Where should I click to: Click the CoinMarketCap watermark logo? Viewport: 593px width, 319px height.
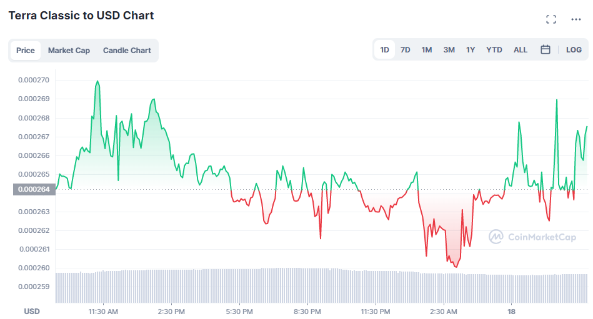pos(532,237)
